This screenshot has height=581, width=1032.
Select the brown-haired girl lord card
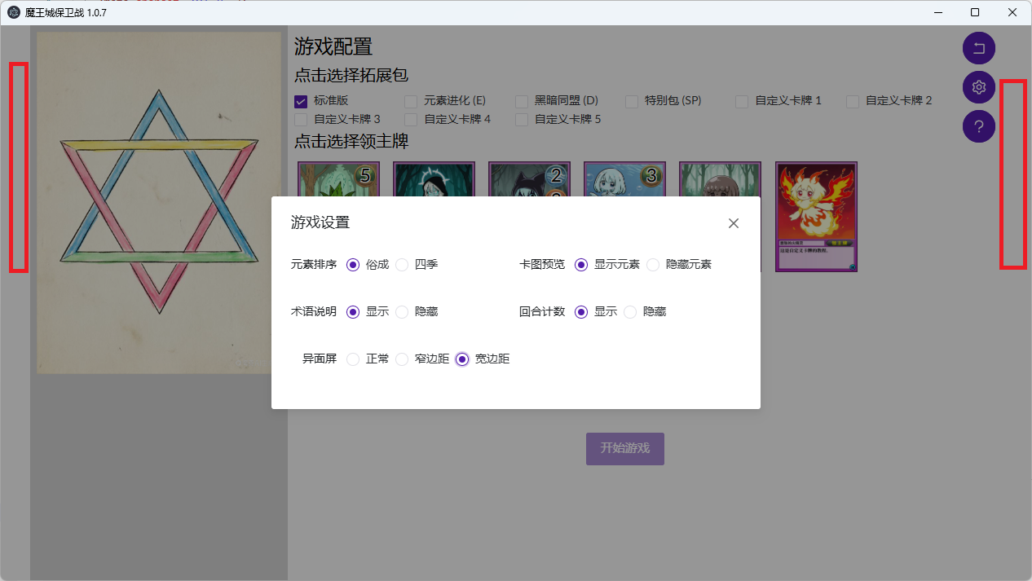pos(720,179)
